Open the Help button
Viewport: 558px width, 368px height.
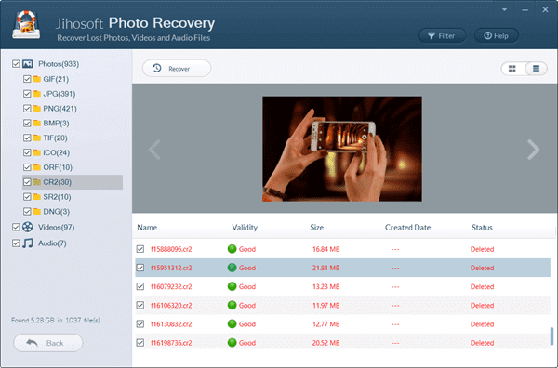(x=496, y=35)
